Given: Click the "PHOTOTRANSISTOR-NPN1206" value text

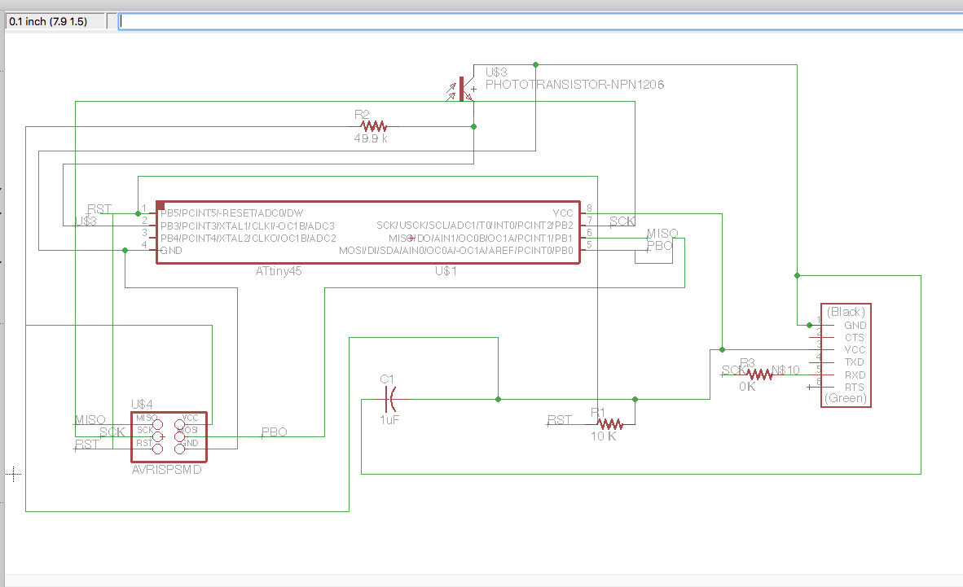Looking at the screenshot, I should pyautogui.click(x=574, y=85).
